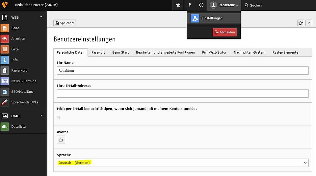
Task: Open the Dateiliste file module
Action: [18, 127]
